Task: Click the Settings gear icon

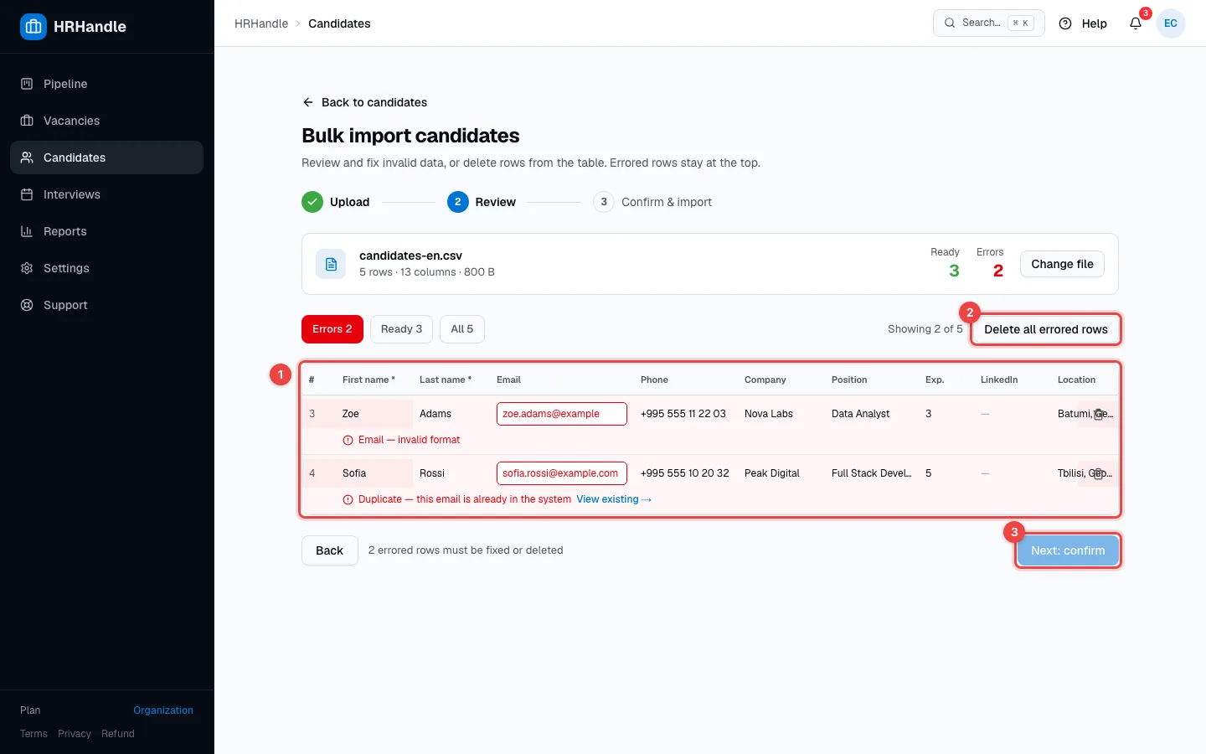Action: pos(27,268)
